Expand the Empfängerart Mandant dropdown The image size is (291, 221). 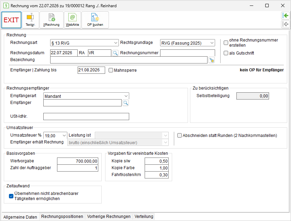[x=86, y=96]
